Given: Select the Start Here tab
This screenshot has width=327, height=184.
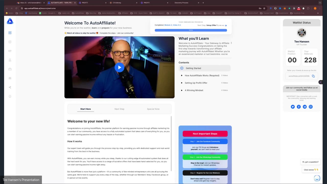Looking at the screenshot, I should 86,109.
